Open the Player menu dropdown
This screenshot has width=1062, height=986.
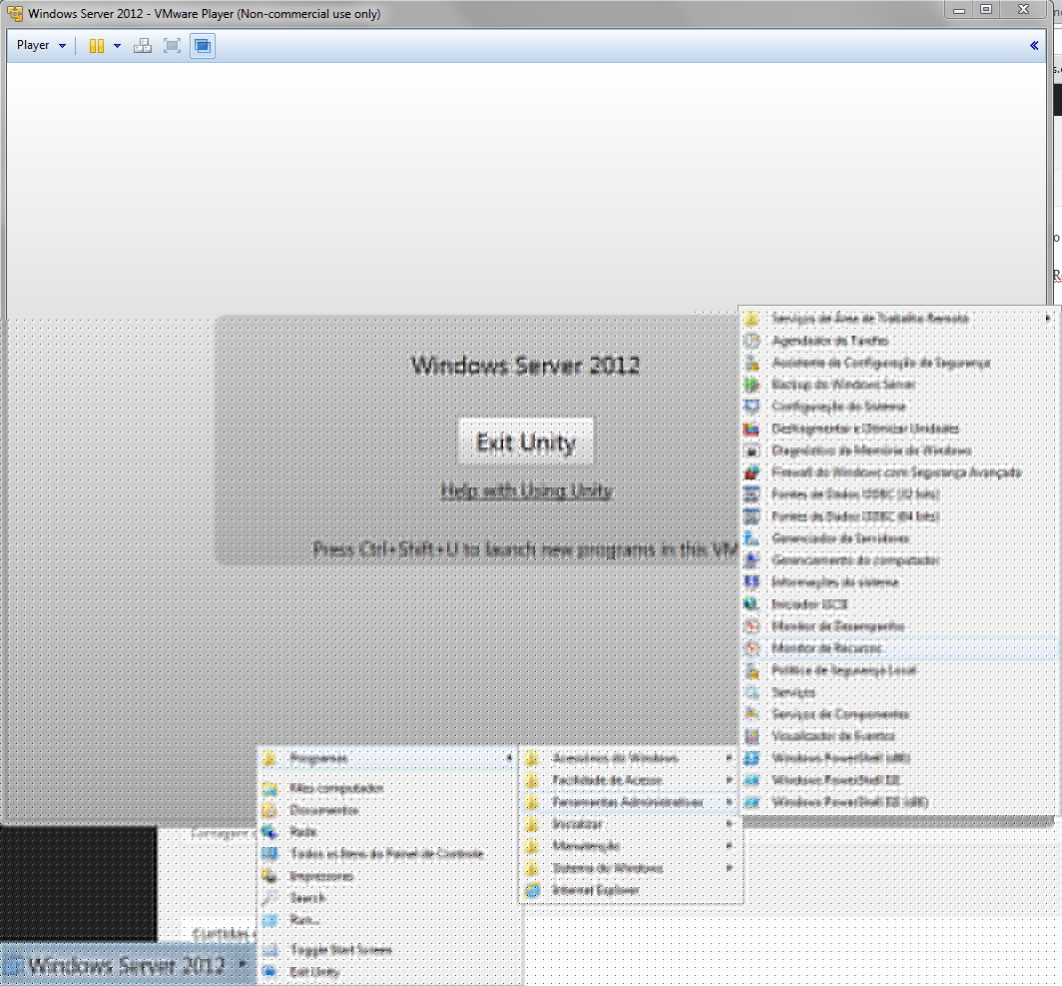click(41, 45)
